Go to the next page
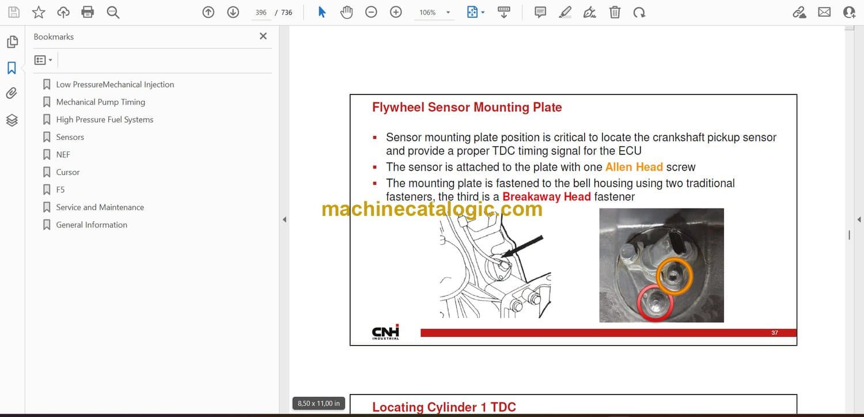The image size is (864, 417). (x=233, y=12)
